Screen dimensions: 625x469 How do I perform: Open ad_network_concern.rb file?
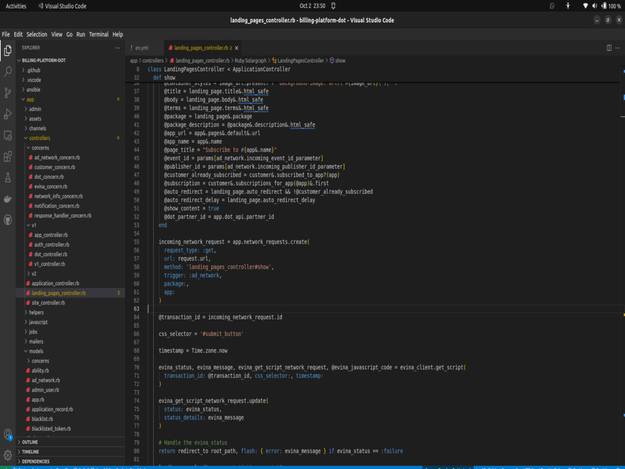70,158
